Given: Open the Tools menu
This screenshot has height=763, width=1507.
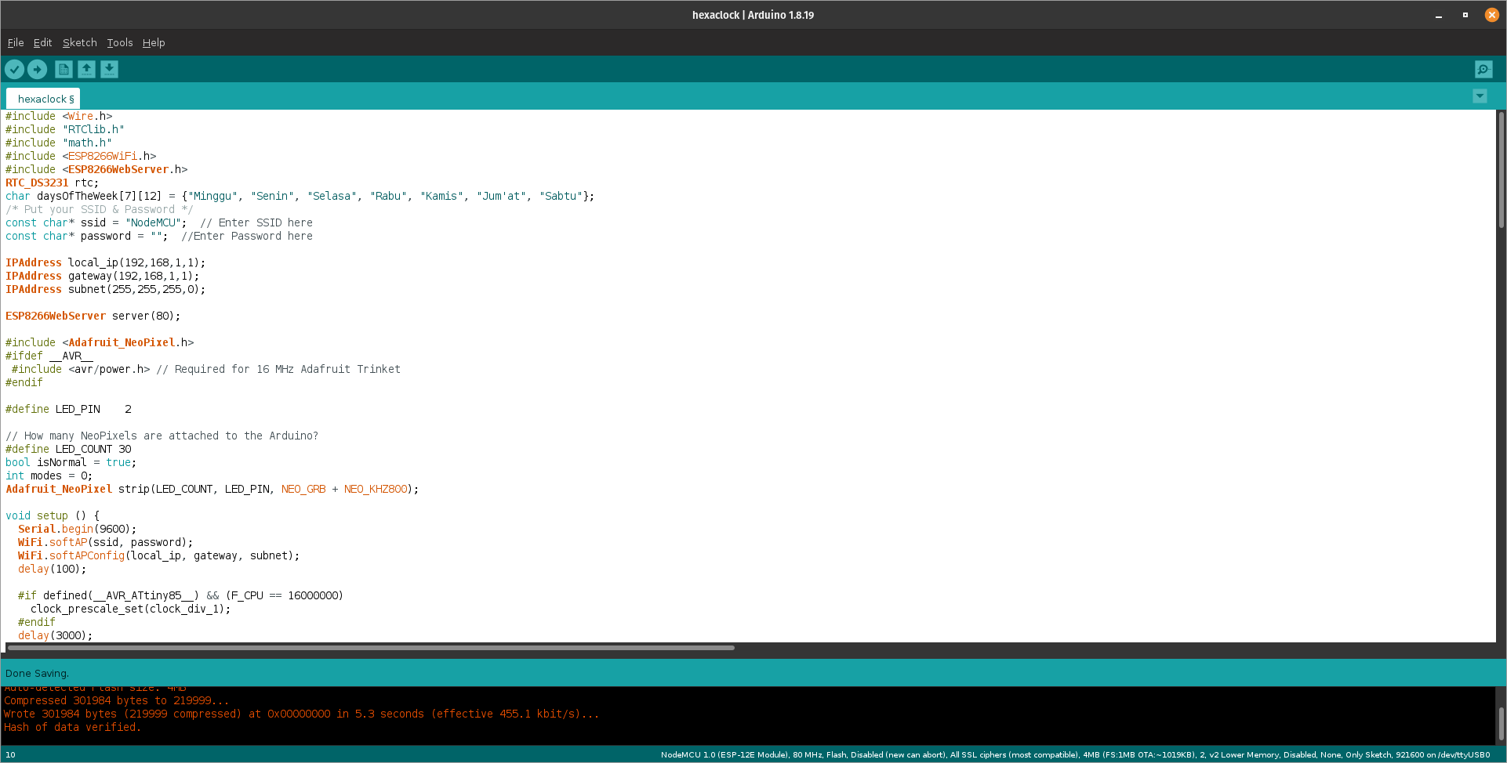Looking at the screenshot, I should 120,43.
